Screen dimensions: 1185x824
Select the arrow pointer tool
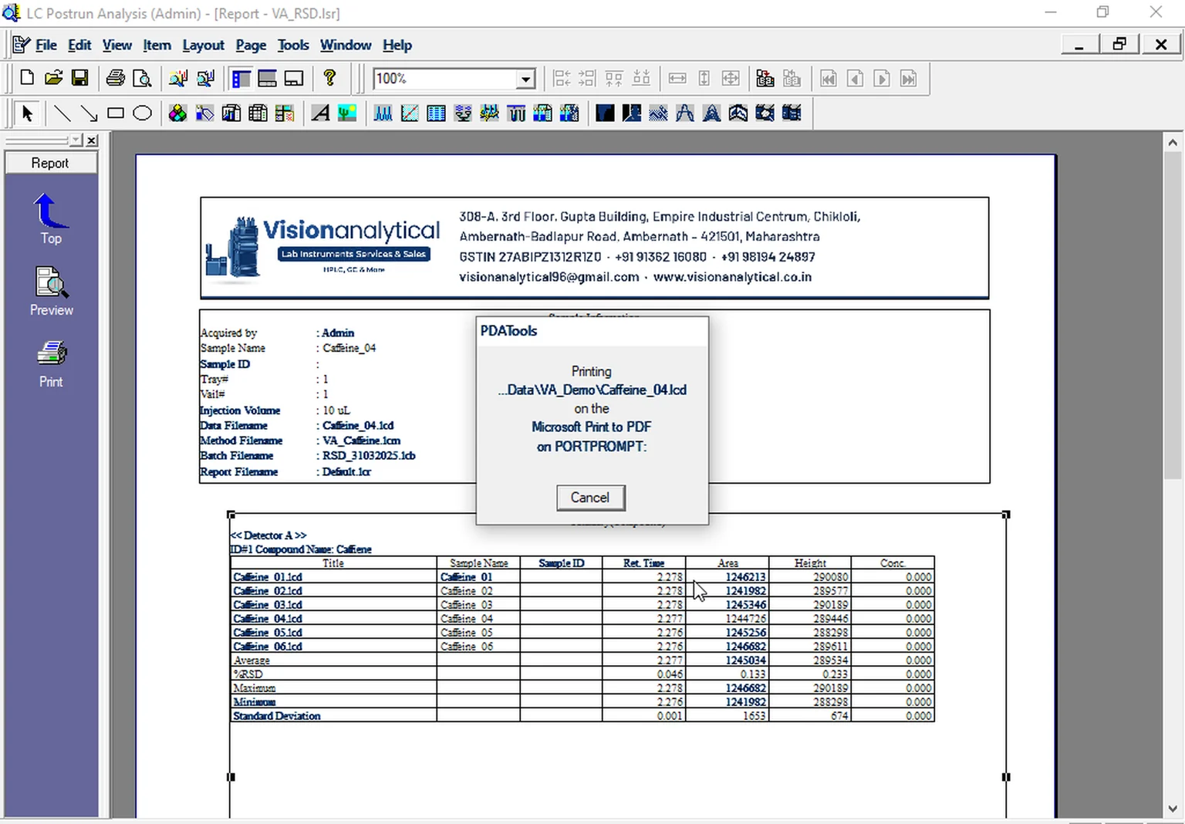[27, 113]
